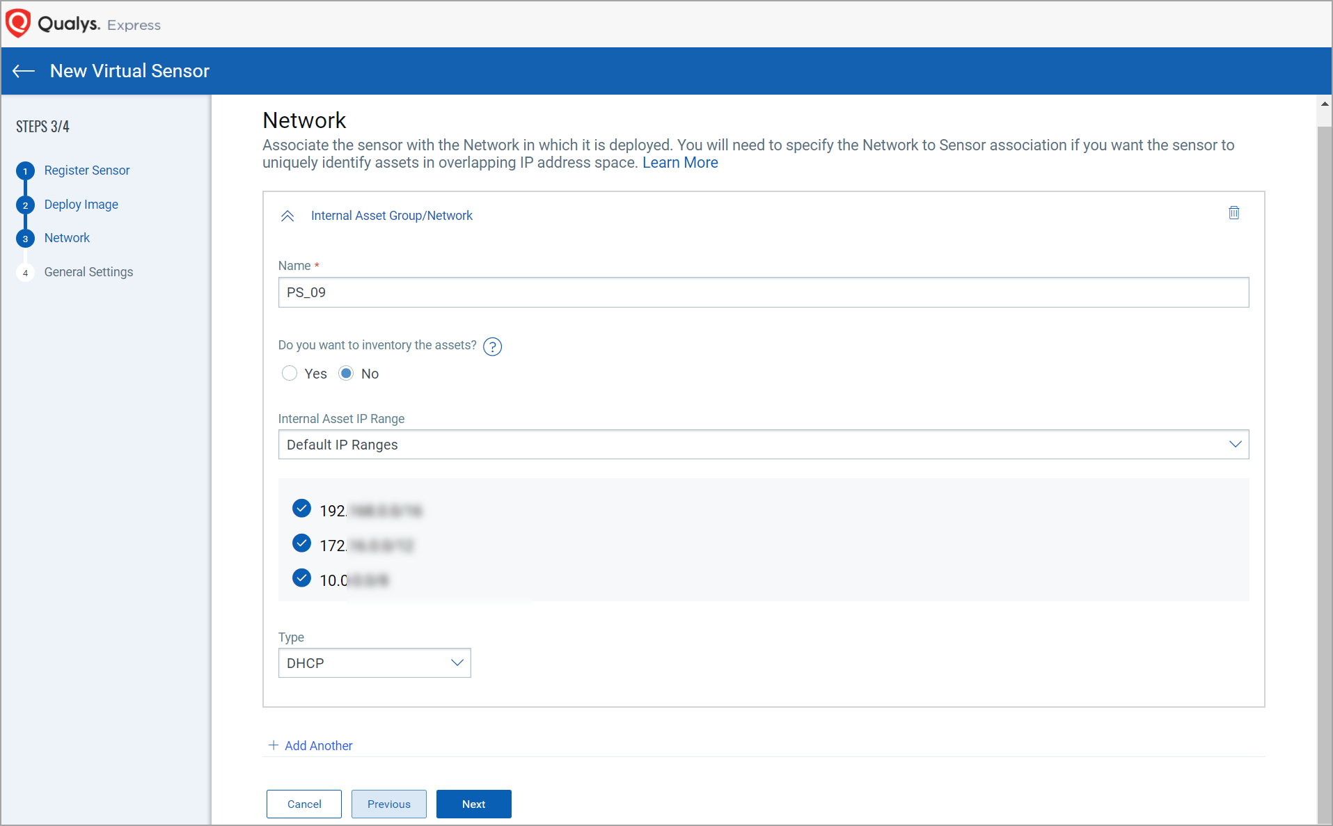Edit the Name field containing PS_09
The height and width of the screenshot is (826, 1333).
tap(763, 292)
